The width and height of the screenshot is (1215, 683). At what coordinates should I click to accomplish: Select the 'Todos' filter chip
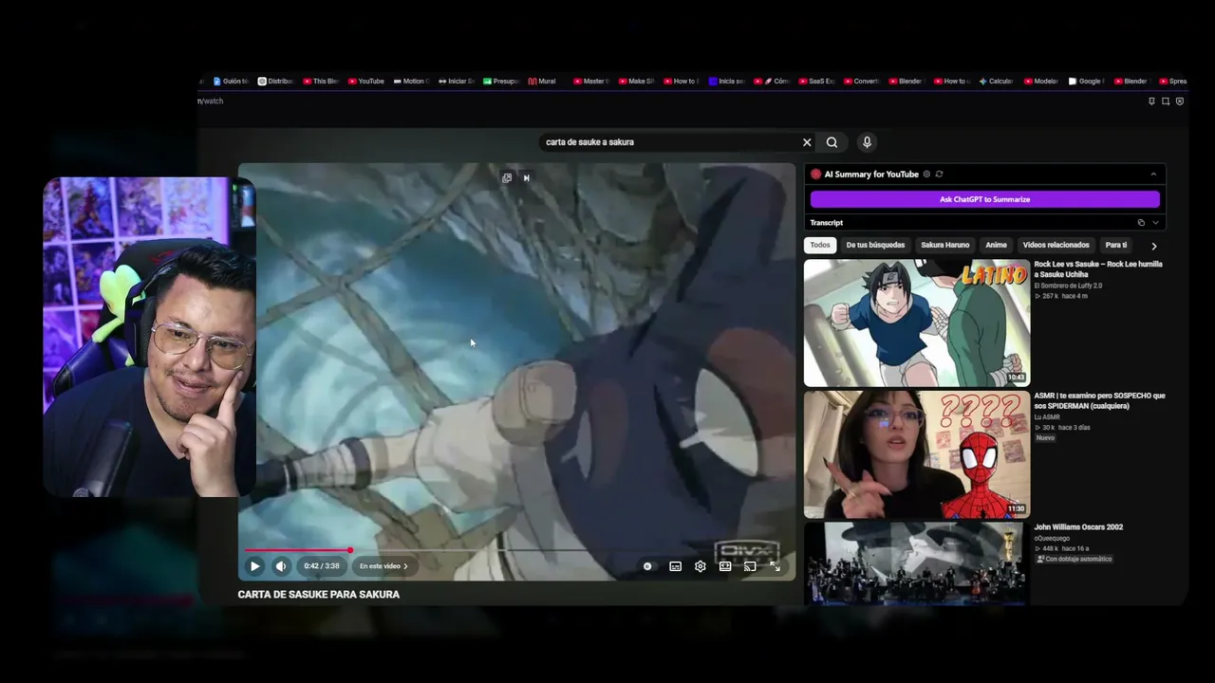pyautogui.click(x=820, y=245)
